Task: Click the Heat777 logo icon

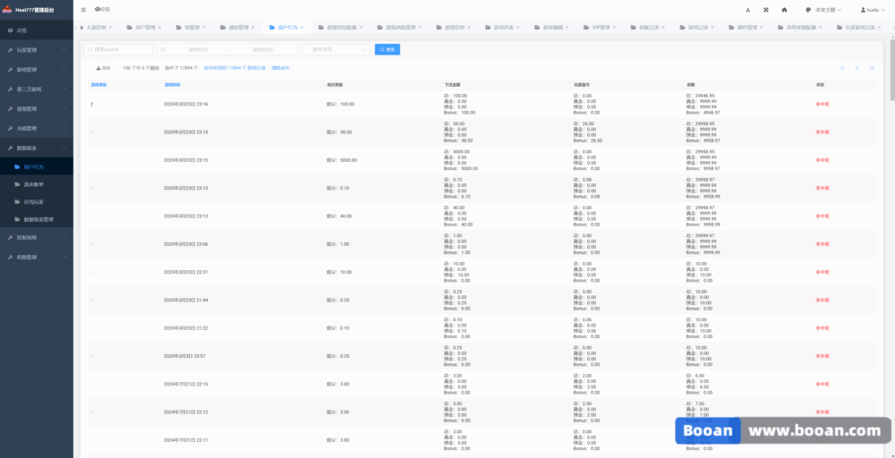Action: tap(7, 9)
